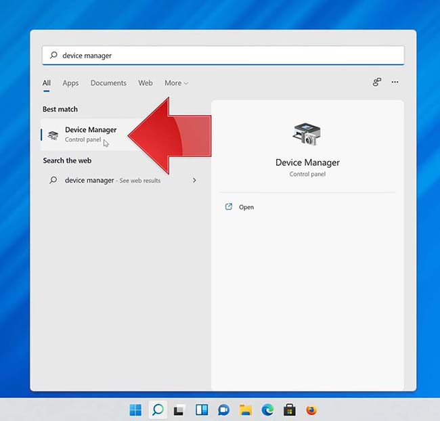Click the search options ellipsis icon

[395, 82]
